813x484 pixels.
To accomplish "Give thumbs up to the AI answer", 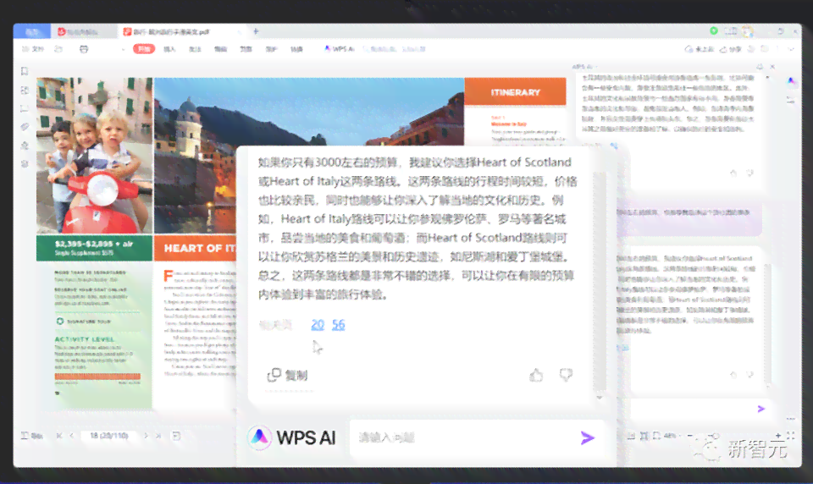I will (536, 375).
